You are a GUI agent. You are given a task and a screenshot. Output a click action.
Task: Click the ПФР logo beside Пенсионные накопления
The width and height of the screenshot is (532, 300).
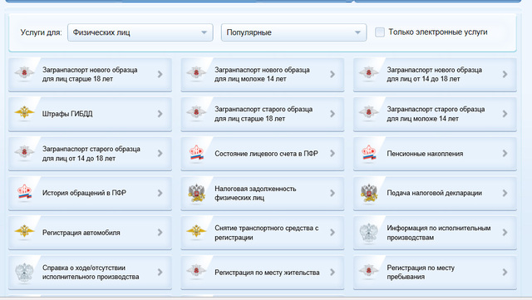[369, 153]
